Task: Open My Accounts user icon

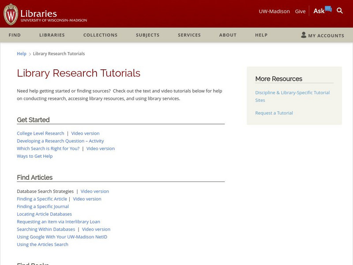Action: click(x=304, y=35)
